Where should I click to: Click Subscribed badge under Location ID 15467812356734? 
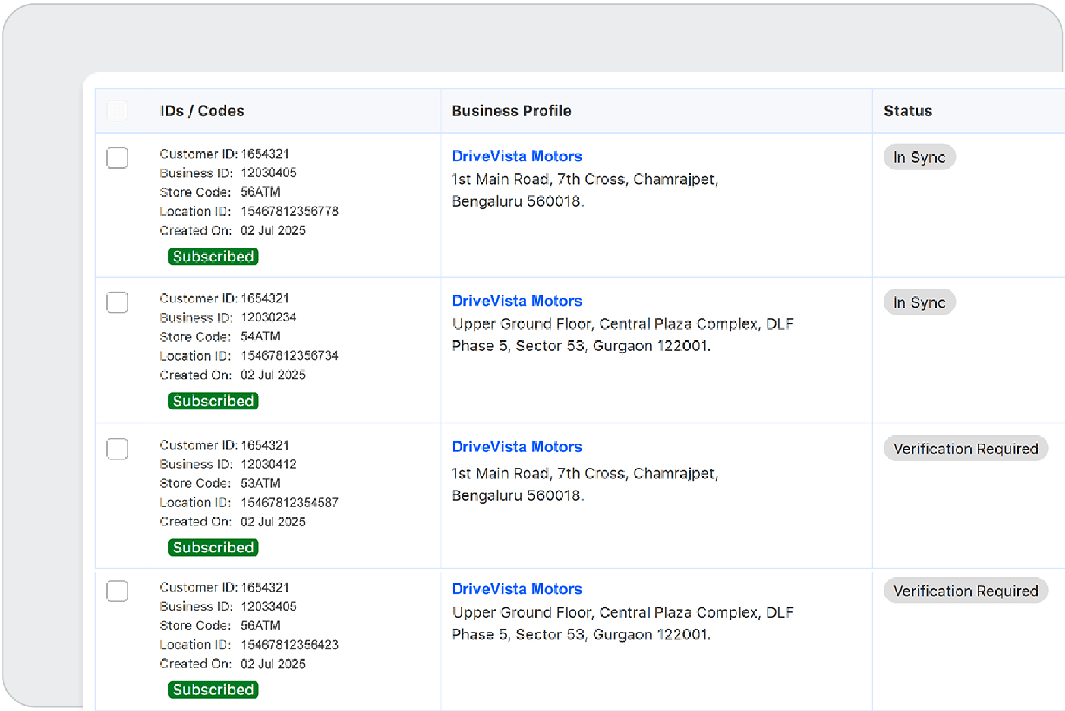213,401
